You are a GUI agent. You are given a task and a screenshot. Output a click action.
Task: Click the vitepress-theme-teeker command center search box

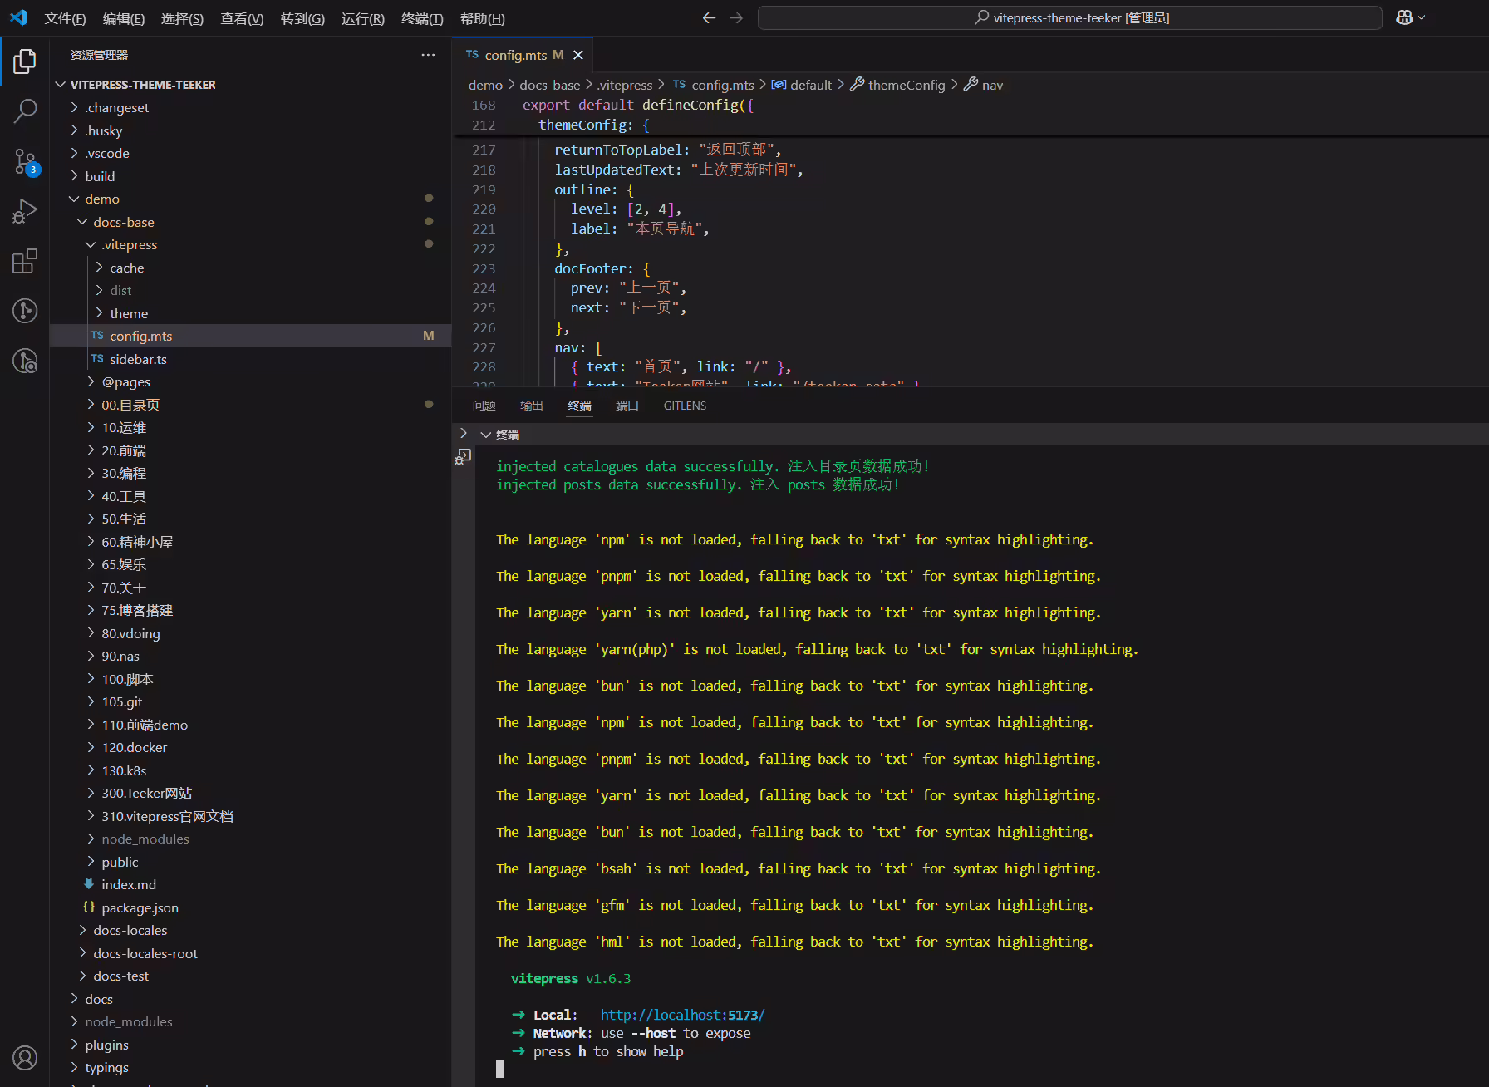pos(1070,17)
